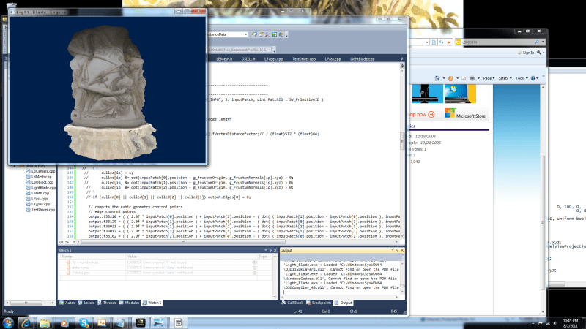Screen dimensions: 586x329
Task: Open the Autos debug tab
Action: point(70,302)
